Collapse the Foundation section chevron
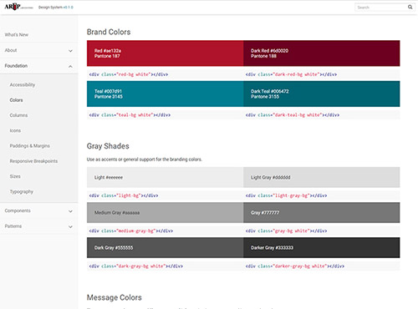The height and width of the screenshot is (309, 418). [70, 66]
